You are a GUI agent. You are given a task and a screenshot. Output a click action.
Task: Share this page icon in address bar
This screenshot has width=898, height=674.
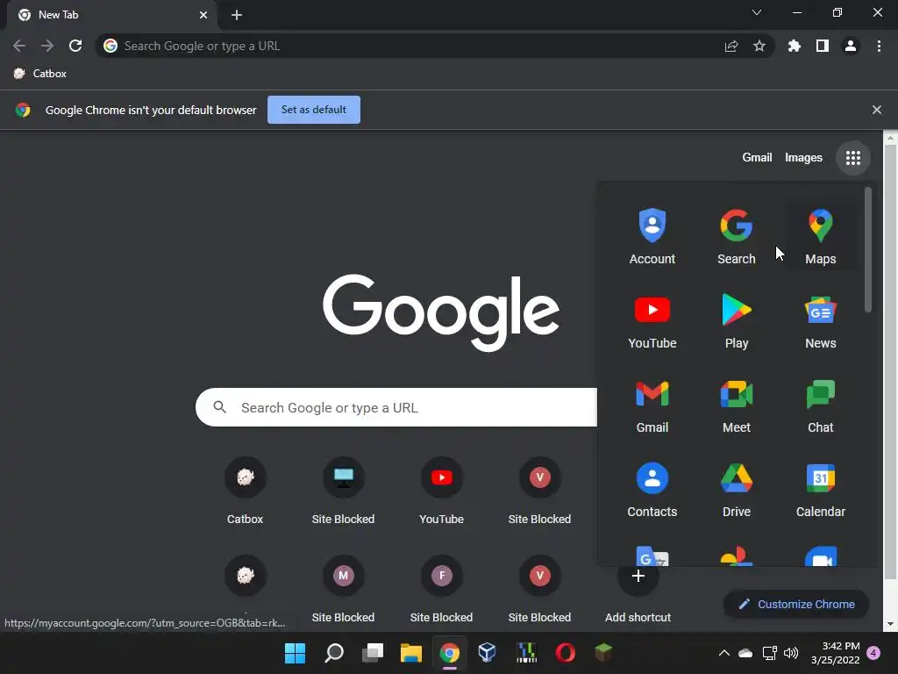coord(731,46)
